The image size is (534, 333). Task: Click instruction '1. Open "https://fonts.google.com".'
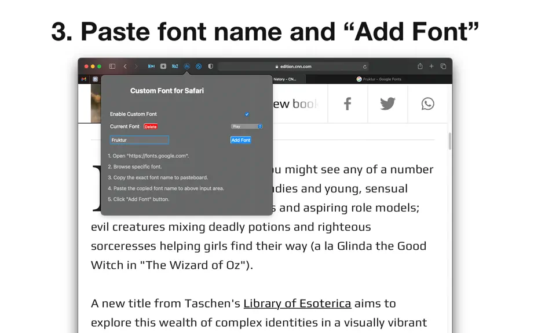[x=148, y=156]
